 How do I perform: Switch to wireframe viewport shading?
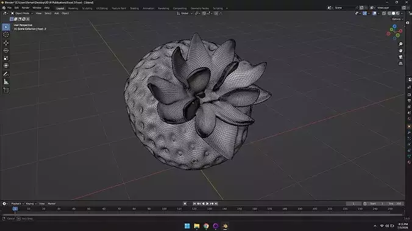(x=389, y=13)
